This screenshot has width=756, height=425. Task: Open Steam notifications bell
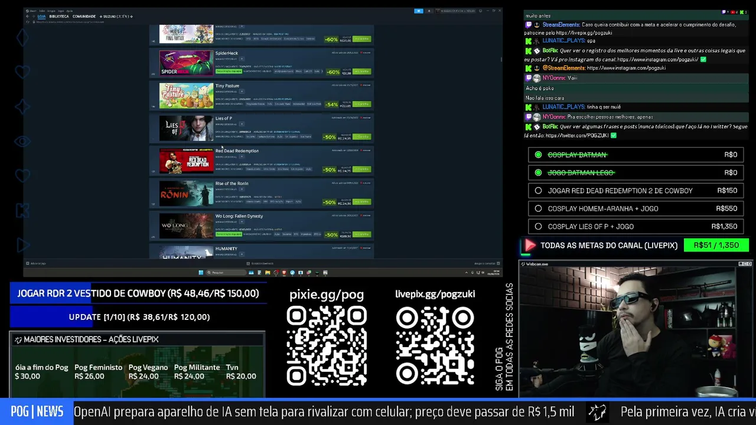(x=429, y=11)
